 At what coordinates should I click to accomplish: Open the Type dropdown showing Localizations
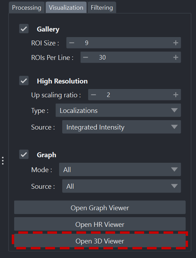118,110
